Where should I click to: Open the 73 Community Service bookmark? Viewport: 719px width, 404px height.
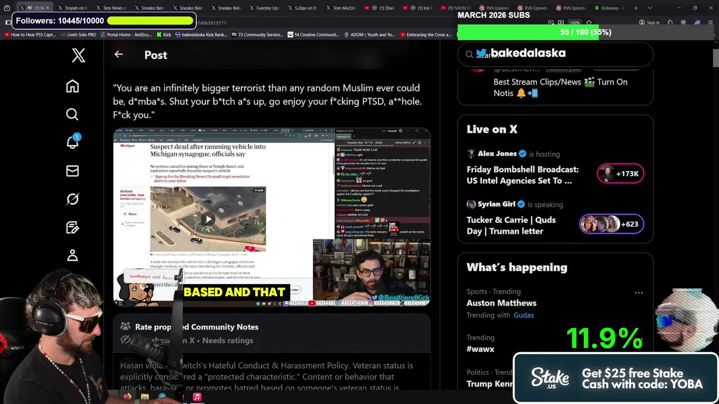pos(257,35)
